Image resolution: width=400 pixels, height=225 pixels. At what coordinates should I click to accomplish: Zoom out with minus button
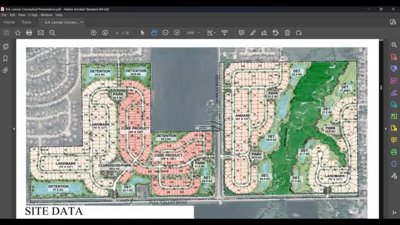tap(165, 32)
